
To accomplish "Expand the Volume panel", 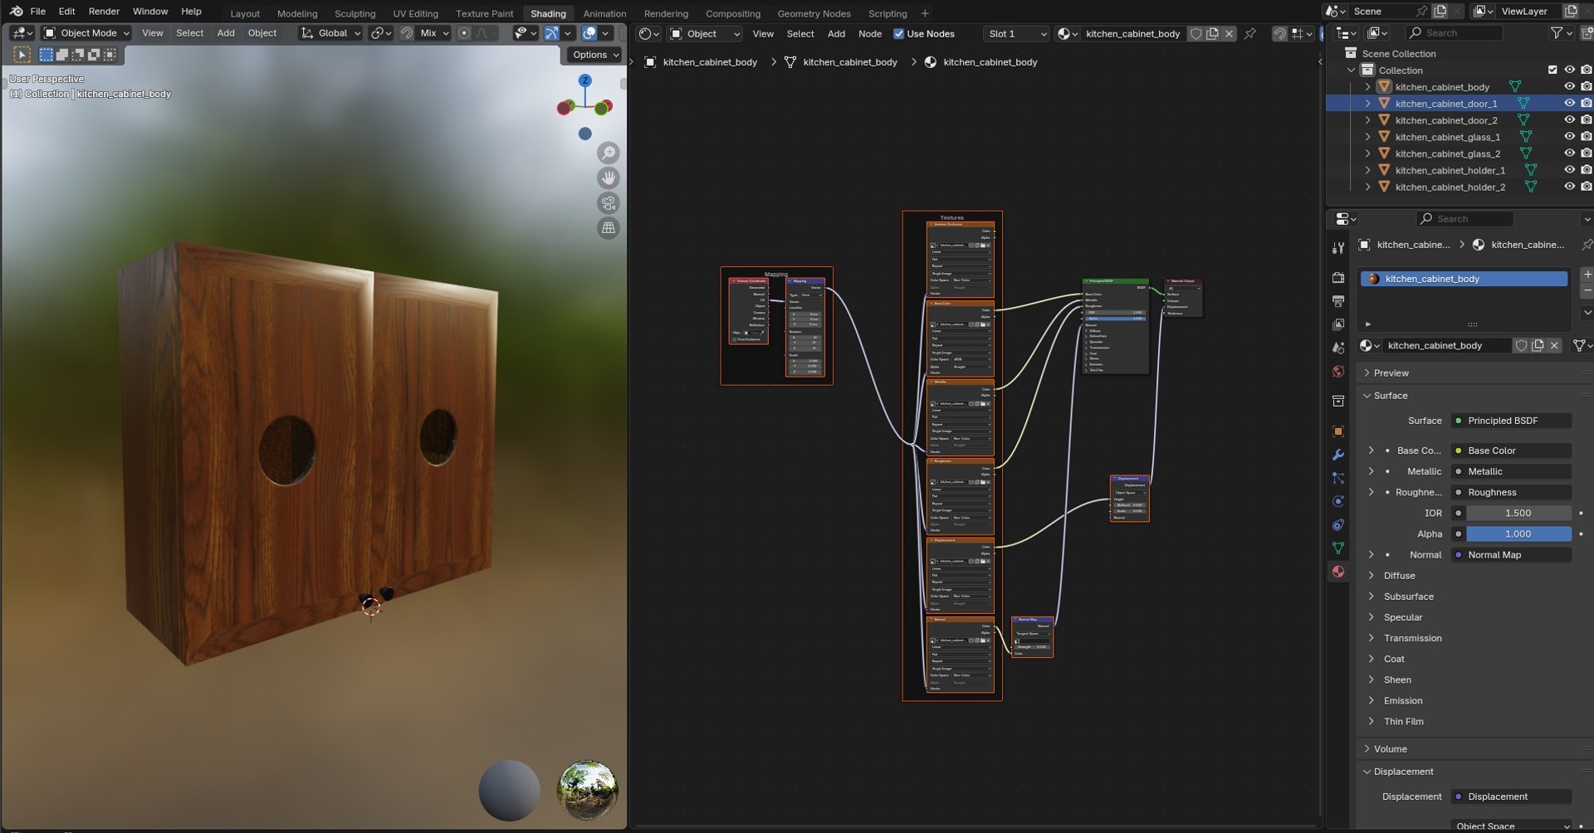I will point(1390,749).
